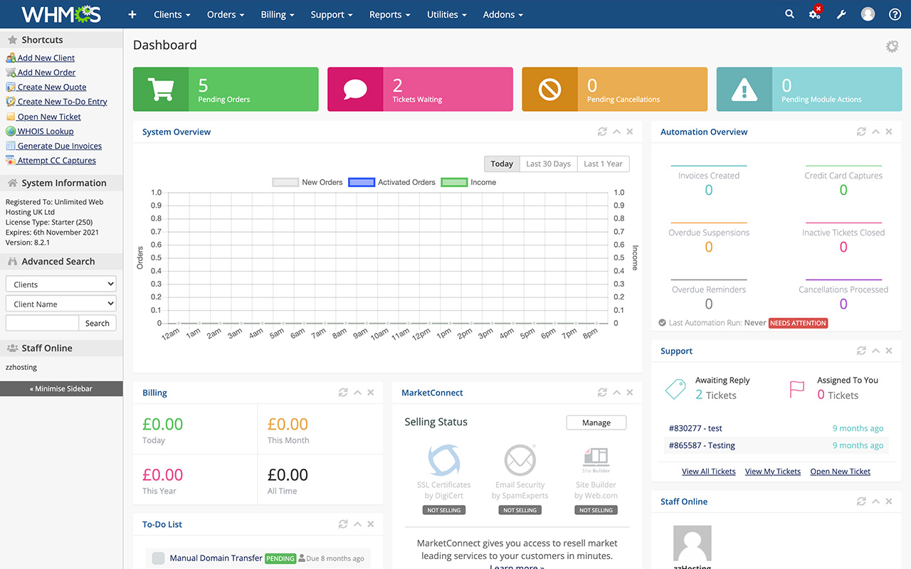Image resolution: width=911 pixels, height=569 pixels.
Task: Collapse the Staff Online widget
Action: click(875, 501)
